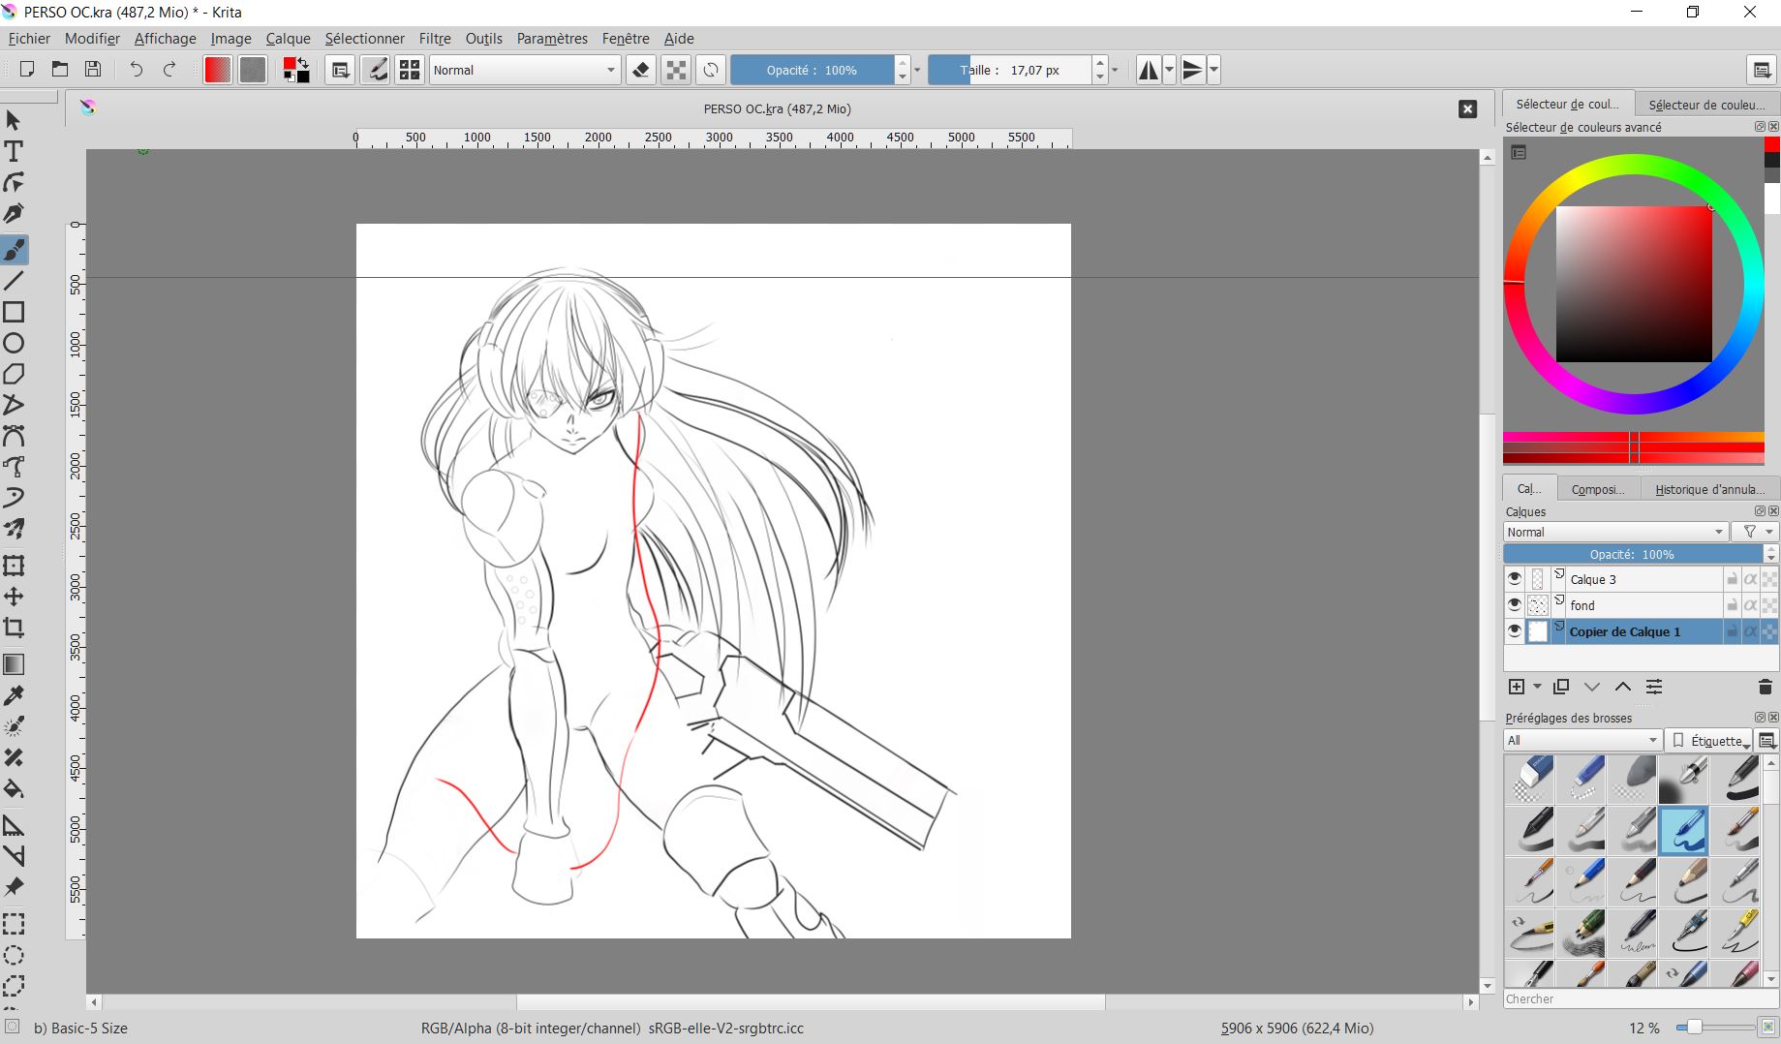Screen dimensions: 1781x1044
Task: Pick the Fill bucket tool
Action: (14, 788)
